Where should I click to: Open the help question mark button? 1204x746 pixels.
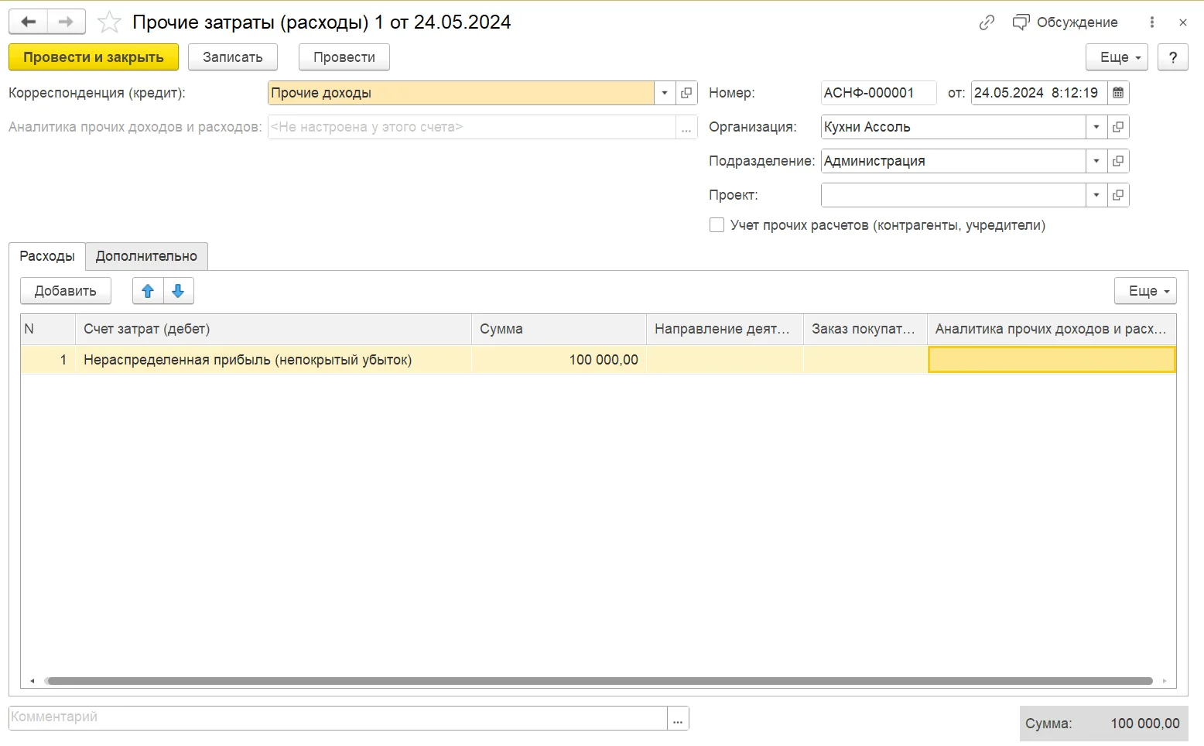click(x=1173, y=57)
